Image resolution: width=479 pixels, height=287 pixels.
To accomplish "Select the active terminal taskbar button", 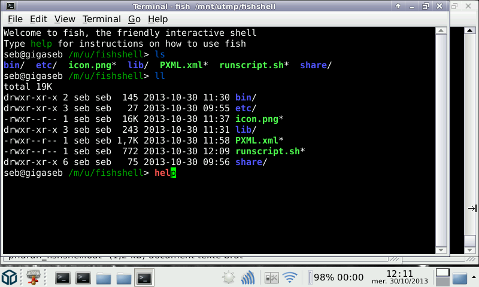I will pos(144,277).
